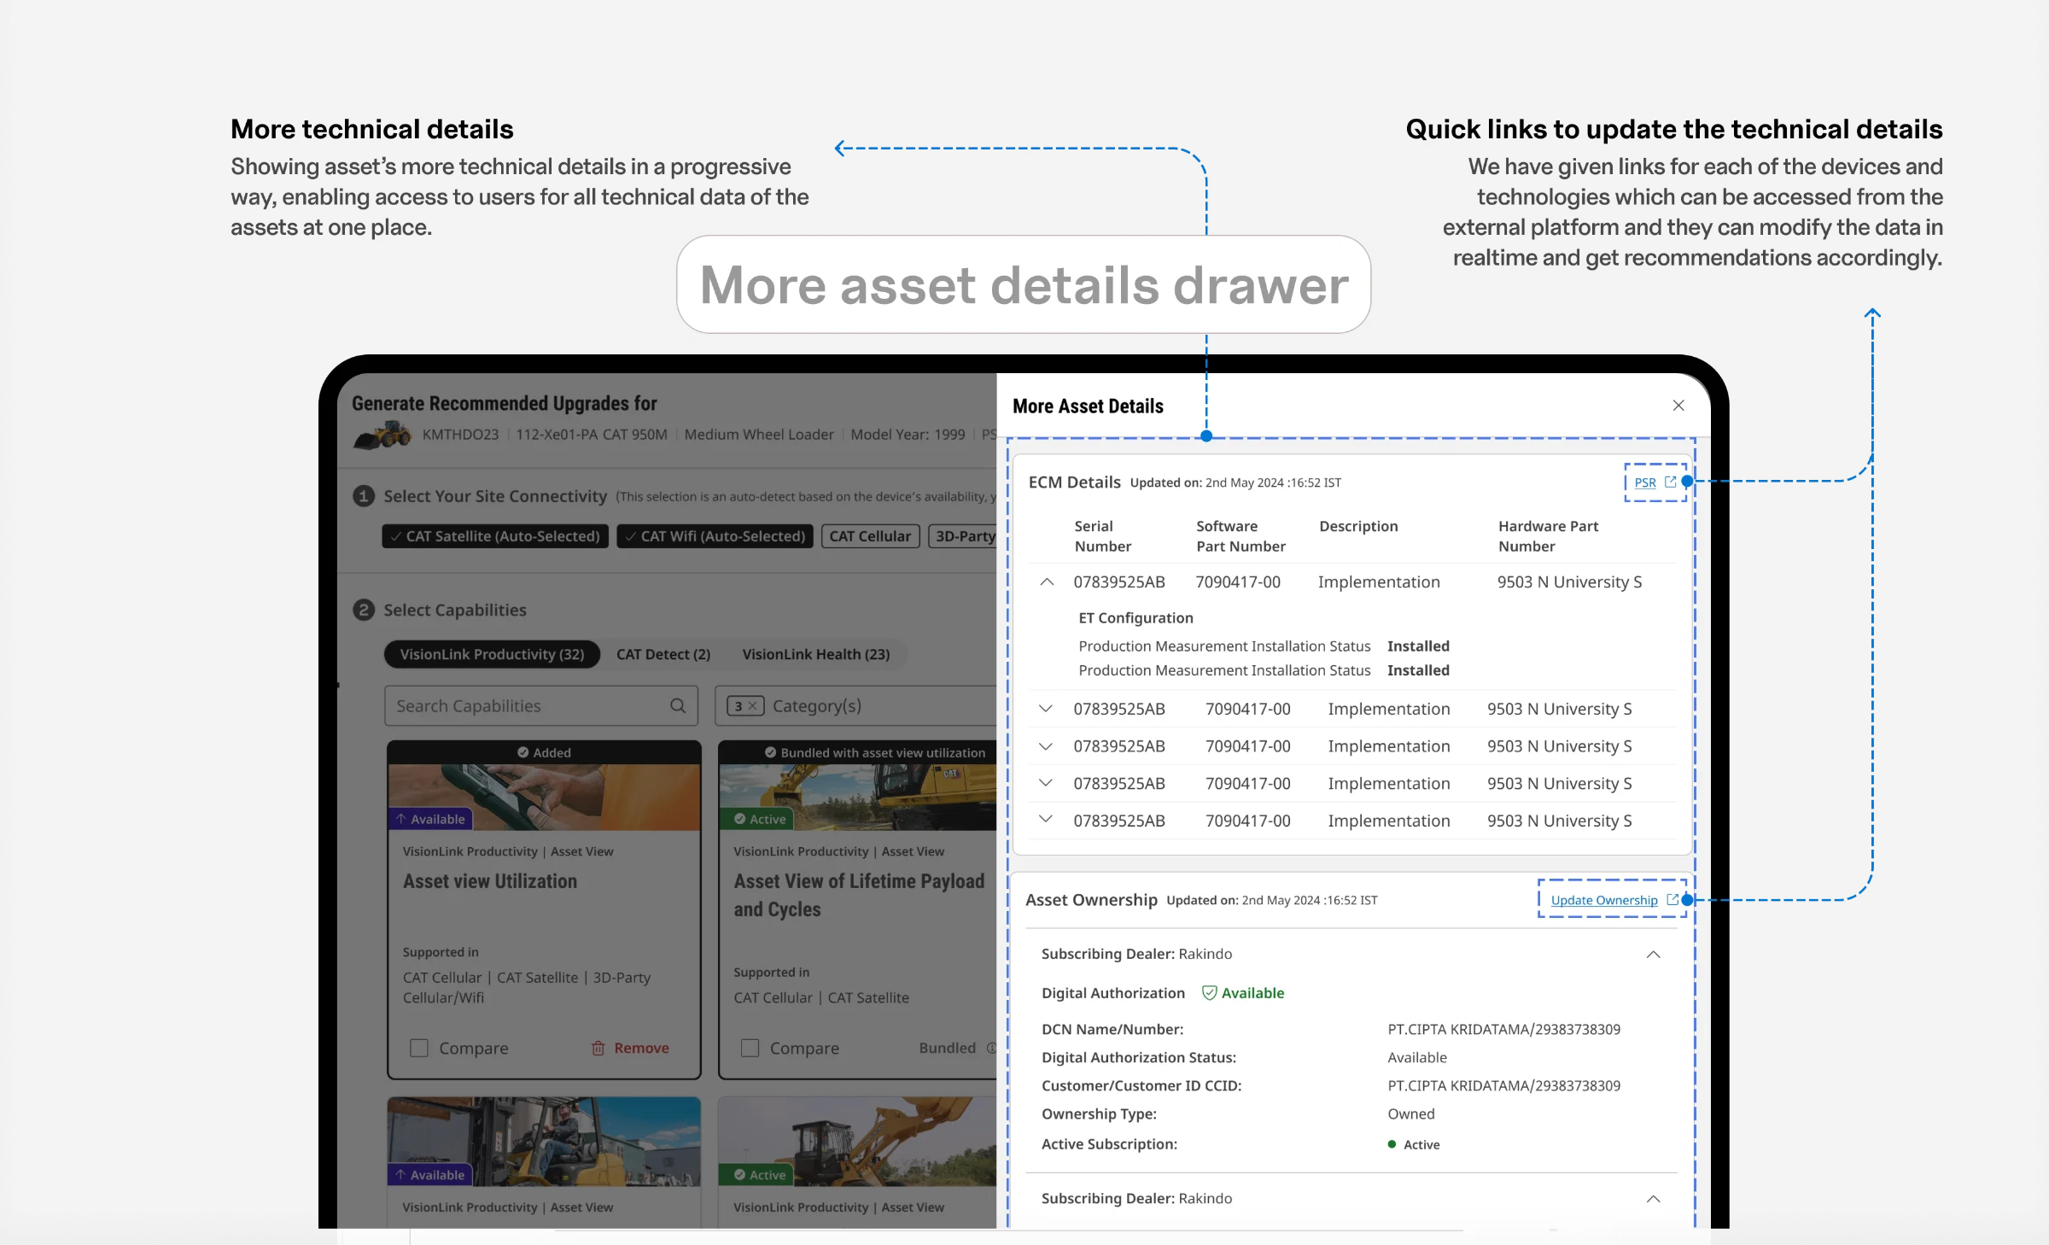The image size is (2049, 1245).
Task: Toggle CAT Satellite (Auto-Selected) connectivity chip
Action: pyautogui.click(x=495, y=536)
